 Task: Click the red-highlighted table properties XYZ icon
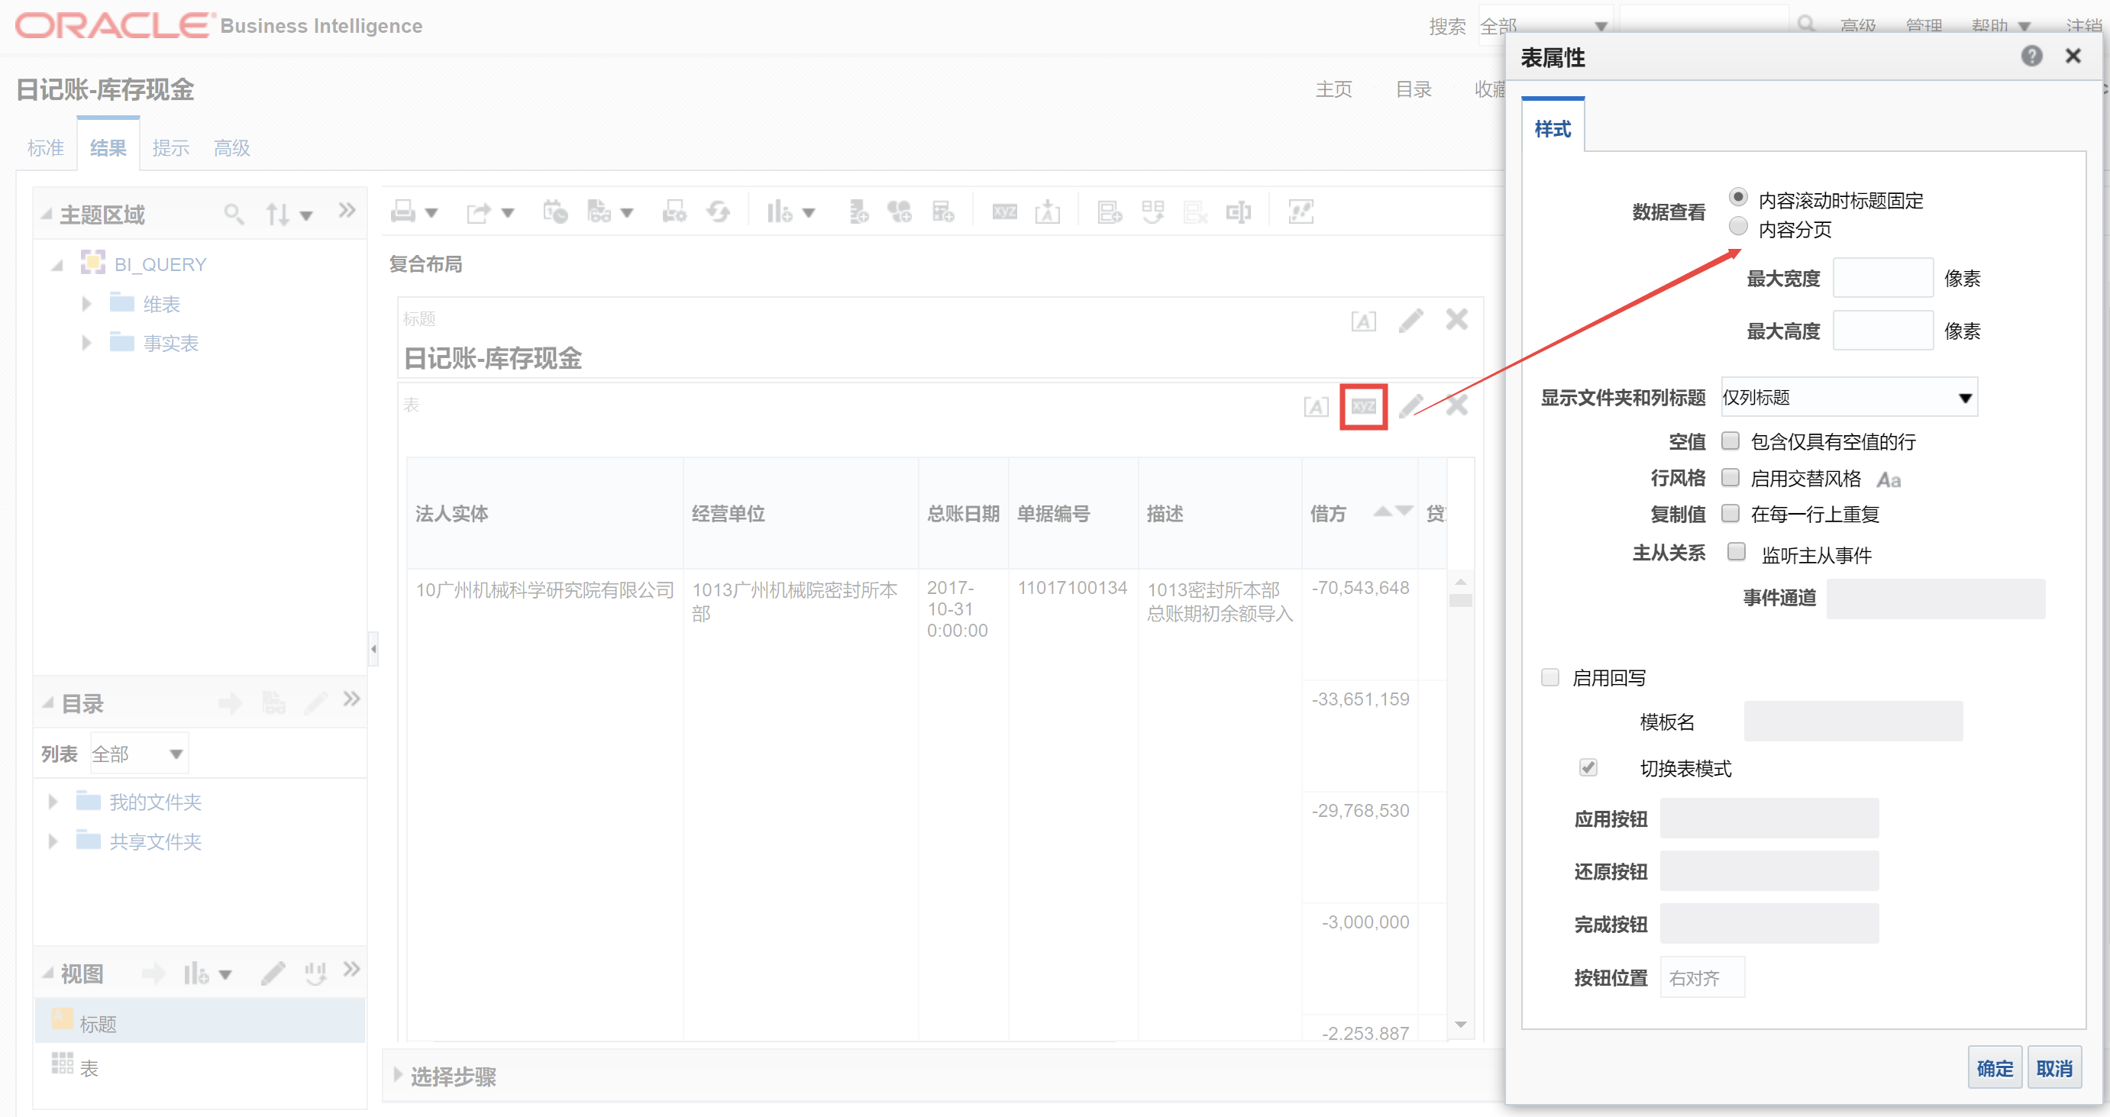[x=1363, y=406]
